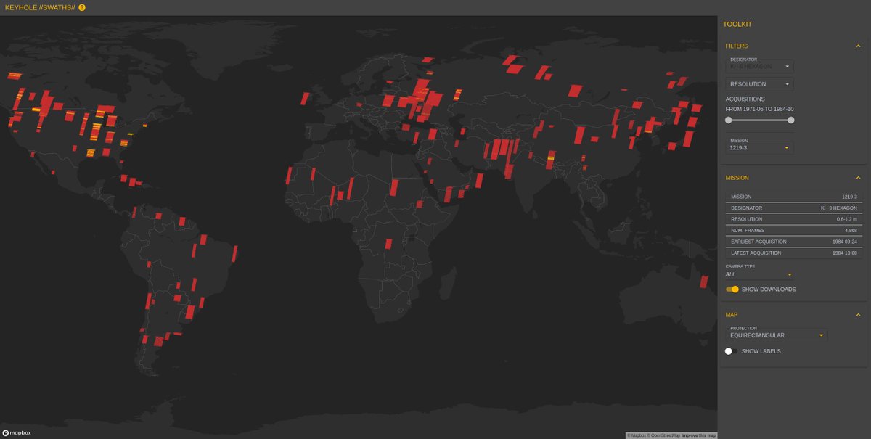Collapse the MISSION section
Viewport: 871px width, 439px height.
click(x=858, y=177)
